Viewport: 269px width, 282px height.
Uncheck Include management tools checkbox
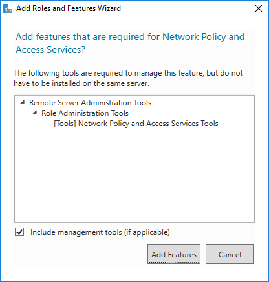(x=19, y=232)
